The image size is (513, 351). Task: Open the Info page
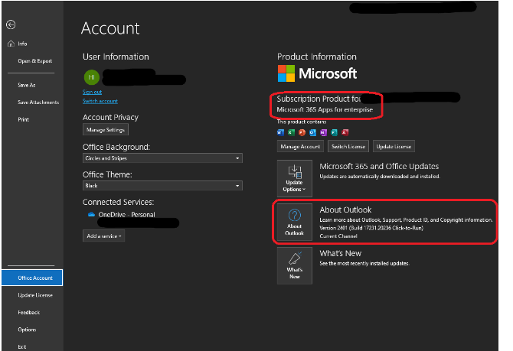click(22, 44)
